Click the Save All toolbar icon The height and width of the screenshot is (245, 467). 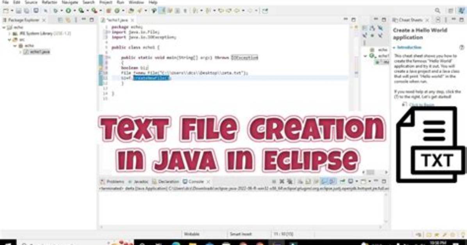pos(26,11)
